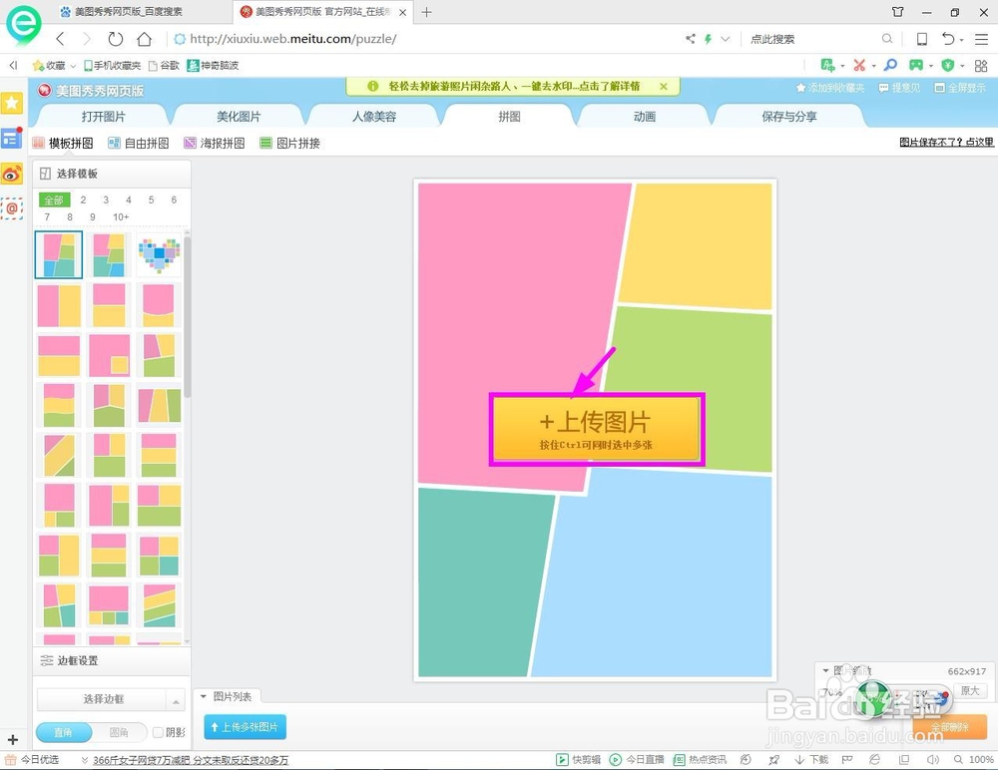Filter templates by 全部

click(54, 199)
